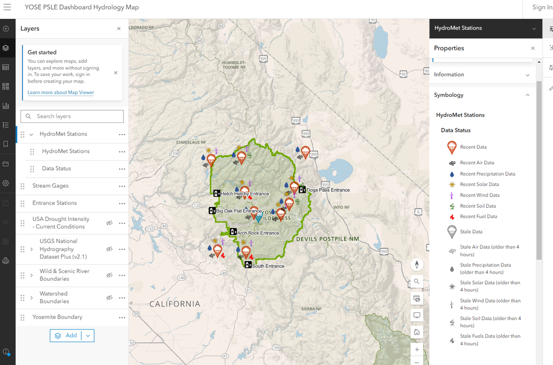Expand Wild & Scenic River Boundaries group
Viewport: 553px width, 365px height.
(x=32, y=275)
